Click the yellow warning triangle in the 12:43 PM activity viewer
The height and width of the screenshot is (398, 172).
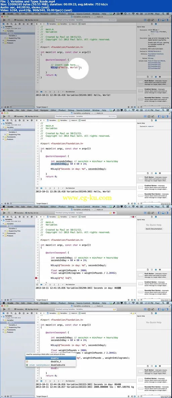[x=110, y=213]
